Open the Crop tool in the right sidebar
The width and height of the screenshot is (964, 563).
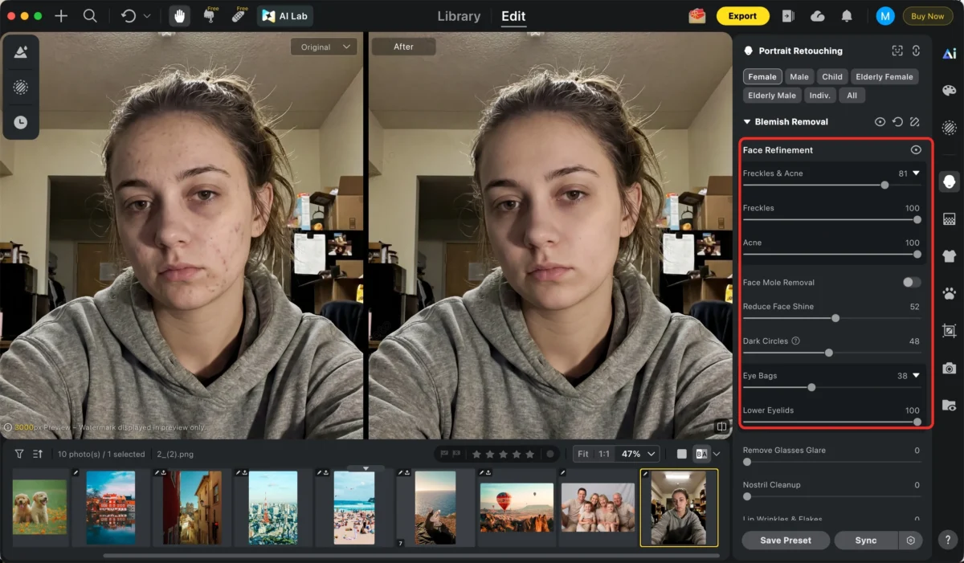(949, 331)
